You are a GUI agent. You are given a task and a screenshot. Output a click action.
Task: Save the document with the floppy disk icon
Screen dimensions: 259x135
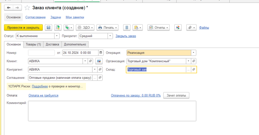[48, 28]
